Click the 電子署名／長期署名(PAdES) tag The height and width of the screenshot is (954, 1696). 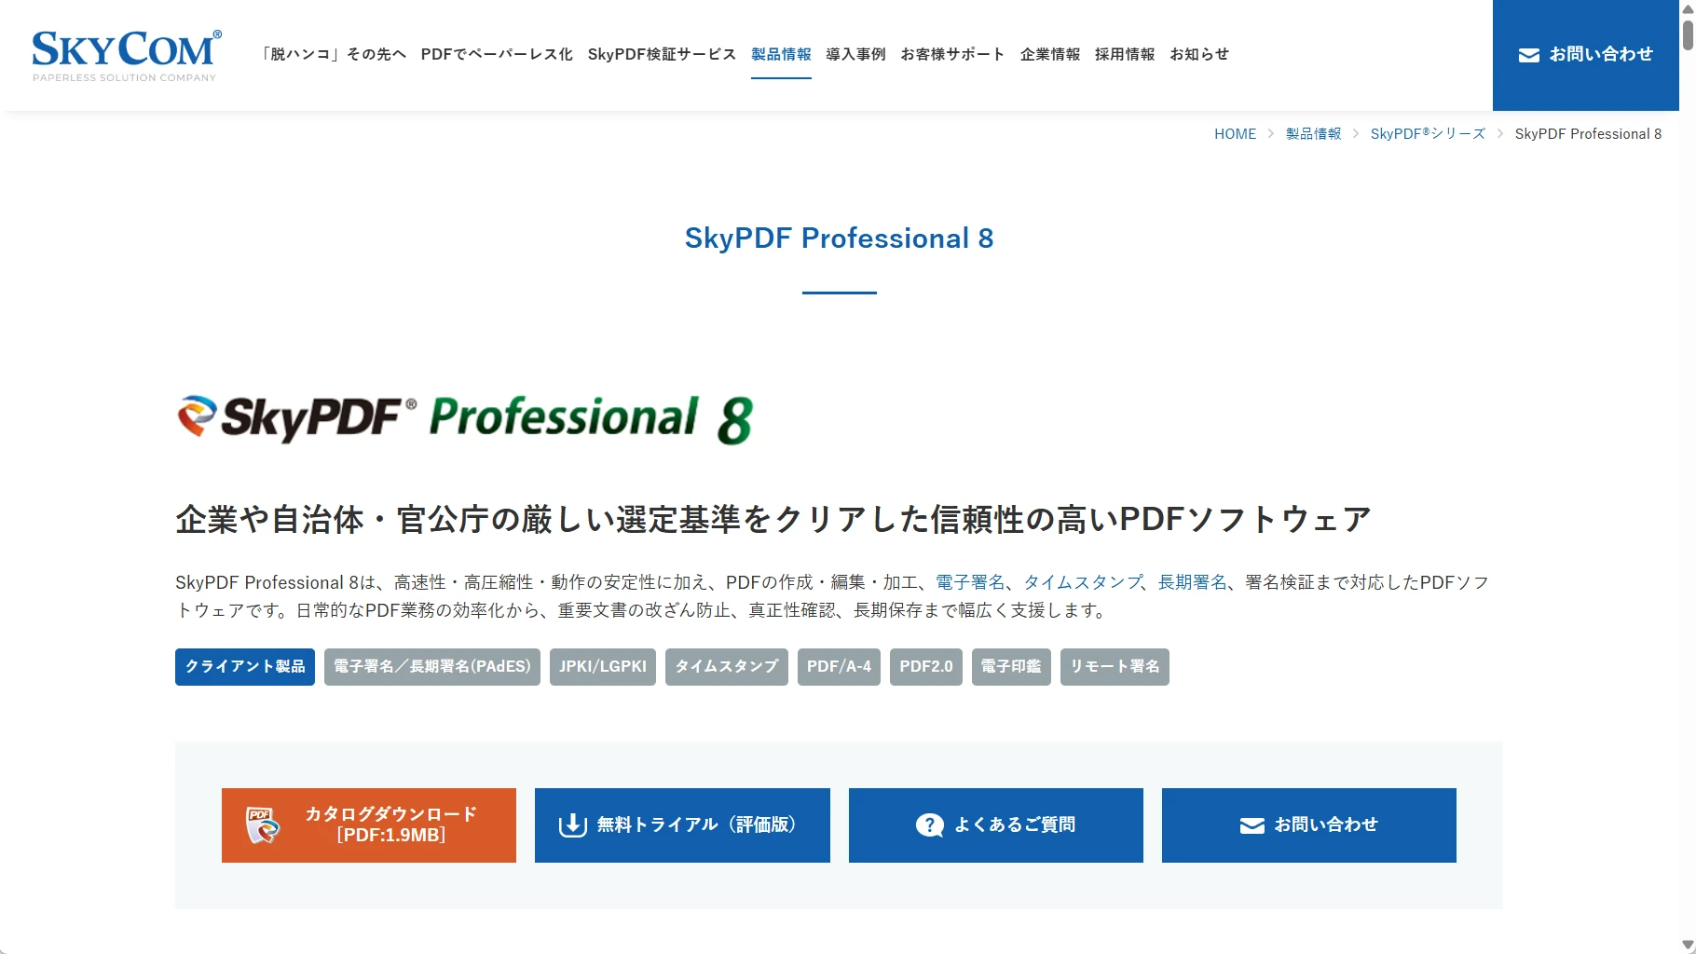(432, 667)
